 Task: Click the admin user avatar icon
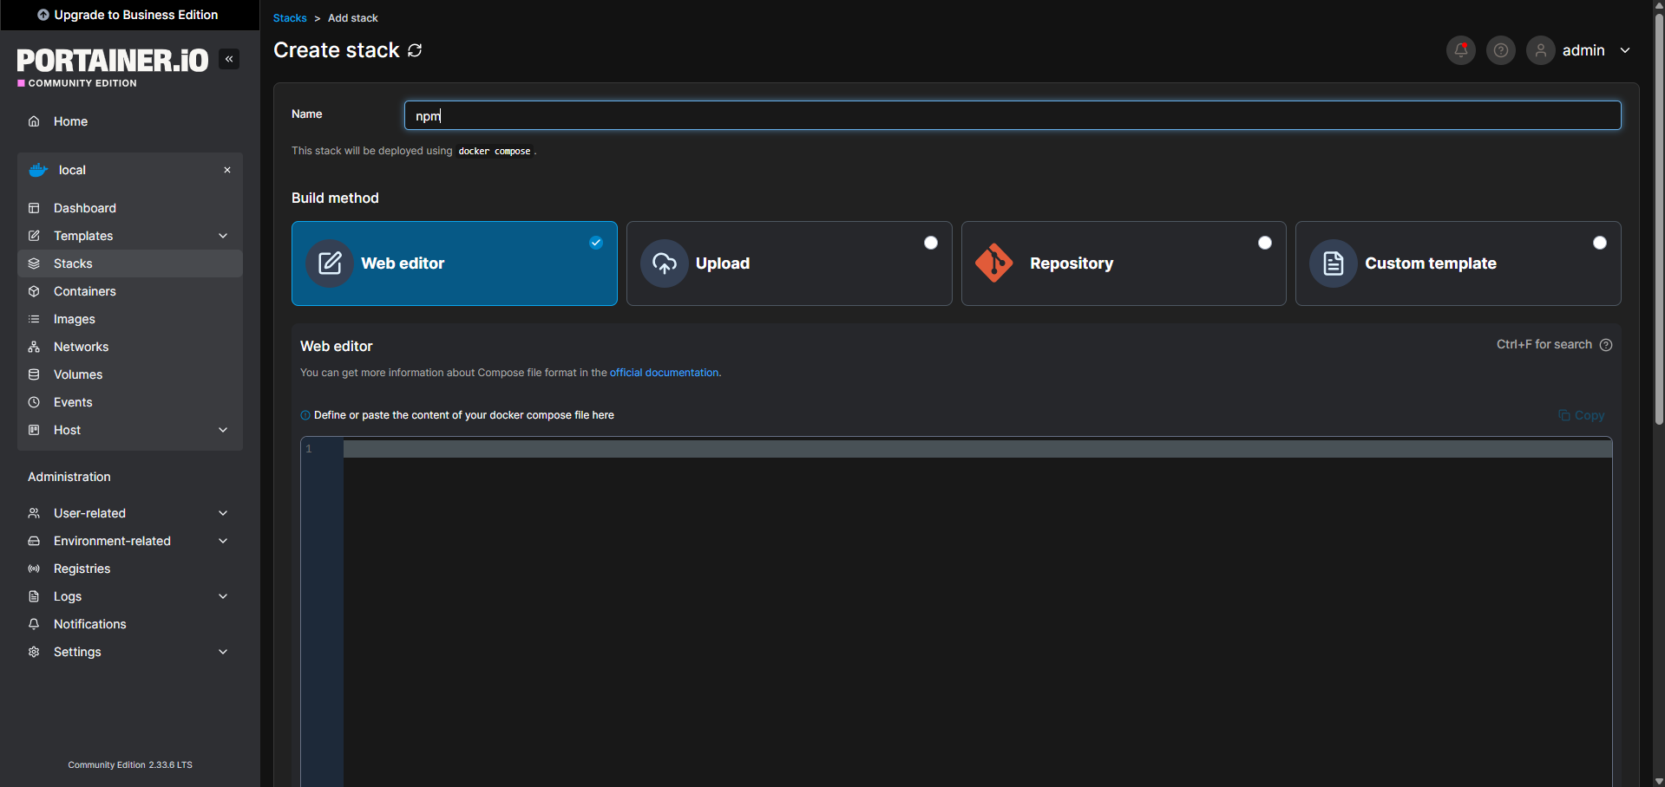tap(1540, 50)
